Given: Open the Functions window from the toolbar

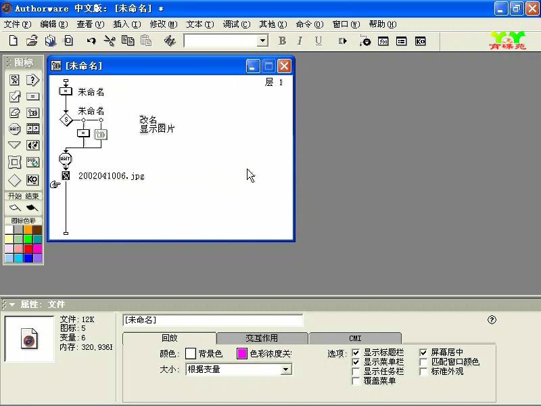Looking at the screenshot, I should click(383, 41).
